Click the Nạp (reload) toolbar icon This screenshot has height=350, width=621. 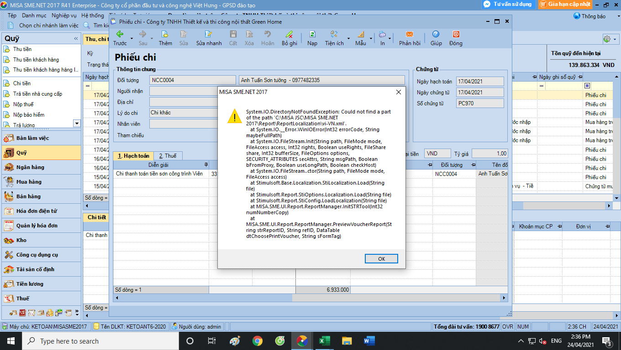(x=312, y=34)
